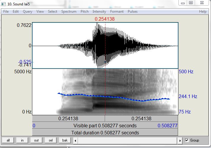Click the 'bak' zoom button

click(x=65, y=140)
